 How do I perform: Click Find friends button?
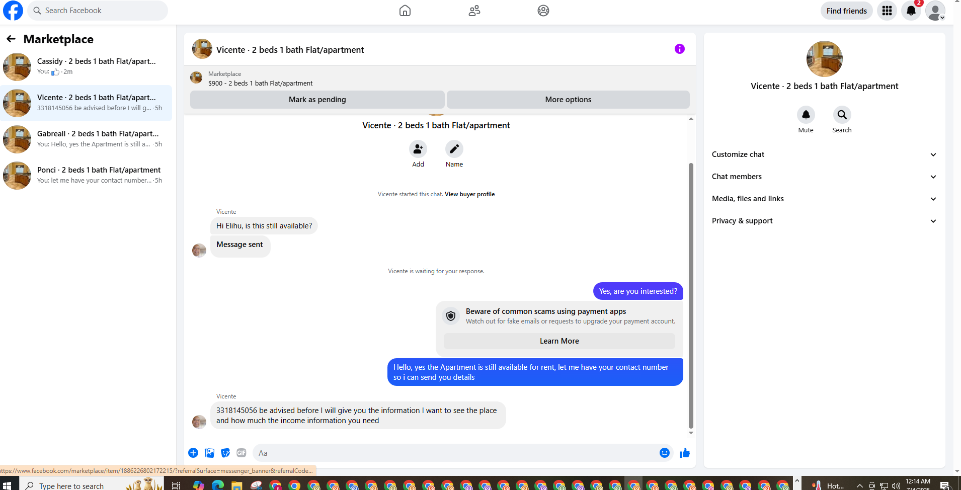(847, 11)
